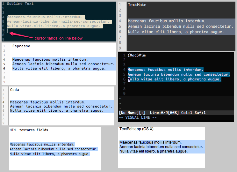The width and height of the screenshot is (237, 172).
Task: Click 'Line:6/9[66%]' in MacVim status bar
Action: [x=164, y=113]
